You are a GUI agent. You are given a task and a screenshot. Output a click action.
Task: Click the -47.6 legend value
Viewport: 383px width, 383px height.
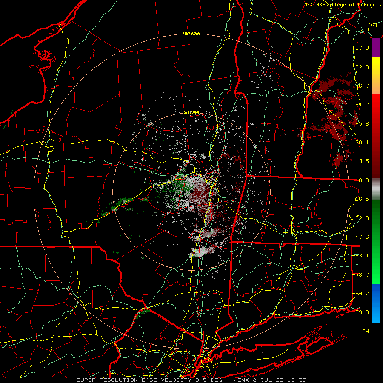pos(361,237)
